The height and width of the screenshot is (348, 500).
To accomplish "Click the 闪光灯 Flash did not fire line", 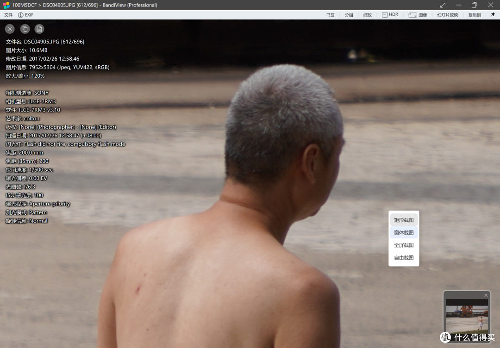I will point(65,144).
